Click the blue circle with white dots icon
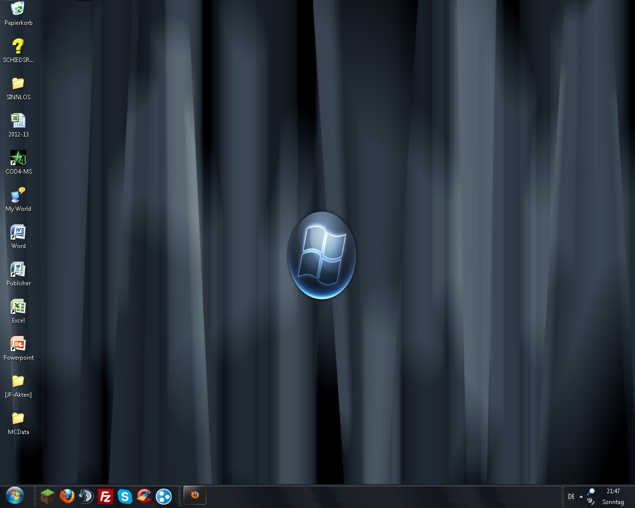Image resolution: width=635 pixels, height=508 pixels. (164, 496)
